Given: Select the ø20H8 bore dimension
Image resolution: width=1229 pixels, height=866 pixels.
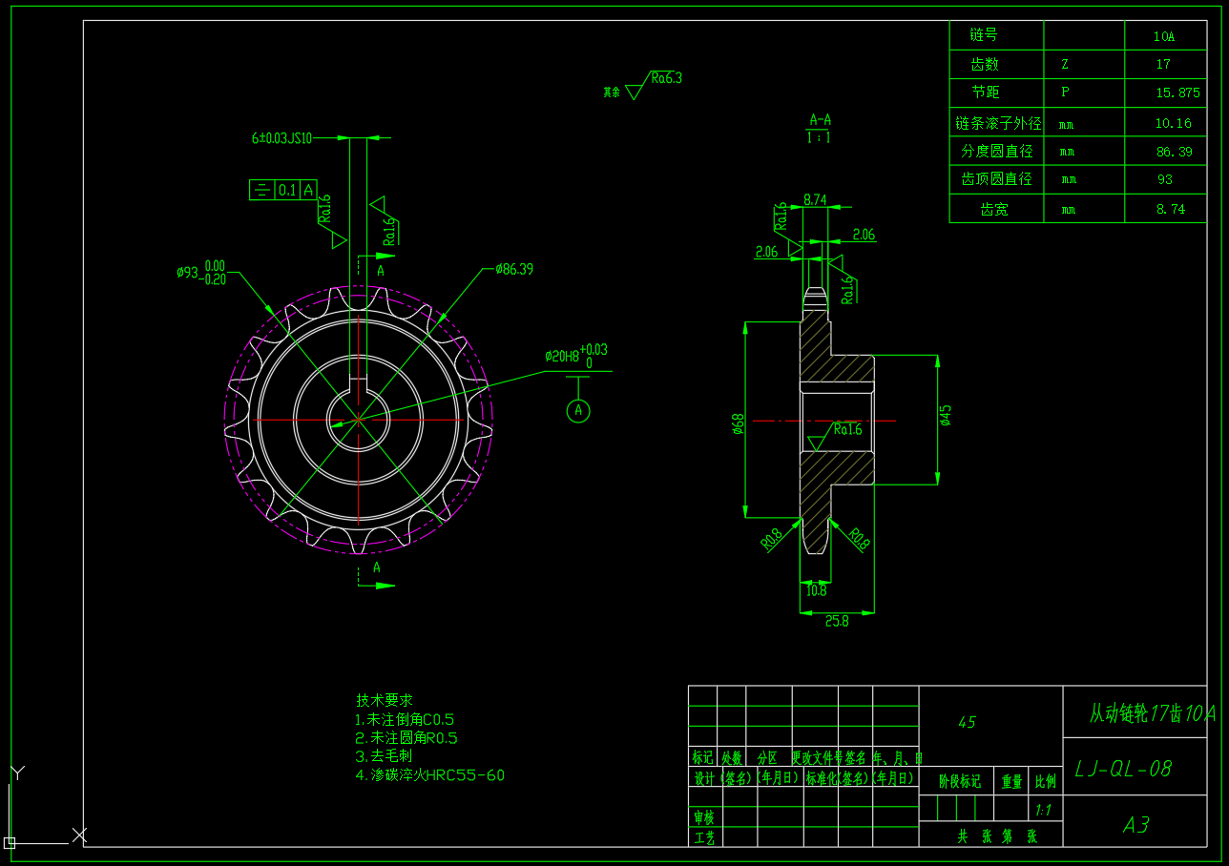Looking at the screenshot, I should [575, 356].
